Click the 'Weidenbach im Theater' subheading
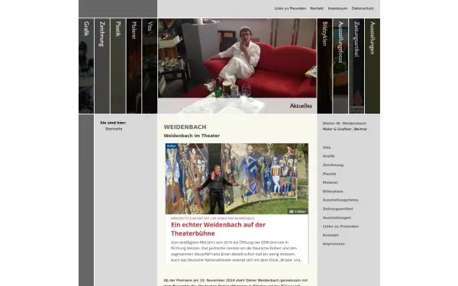 [192, 136]
